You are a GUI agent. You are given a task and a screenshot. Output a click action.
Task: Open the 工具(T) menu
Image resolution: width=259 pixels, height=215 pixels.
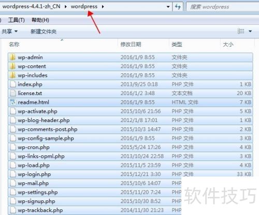[17, 20]
